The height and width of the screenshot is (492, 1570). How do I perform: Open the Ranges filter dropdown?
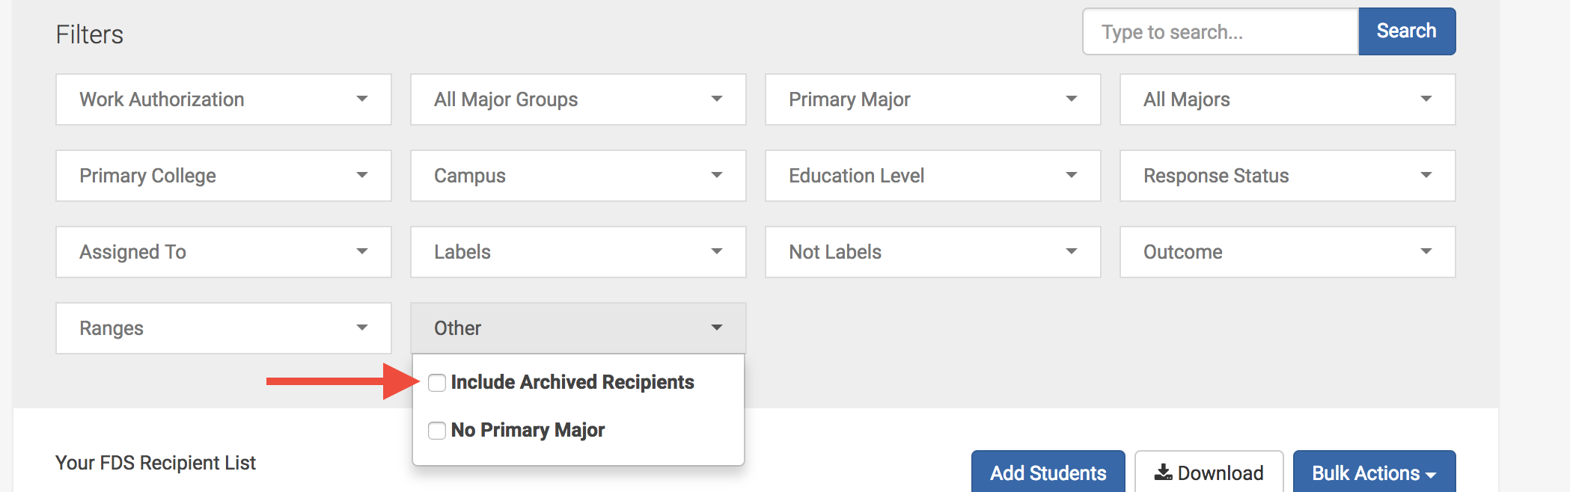tap(224, 328)
